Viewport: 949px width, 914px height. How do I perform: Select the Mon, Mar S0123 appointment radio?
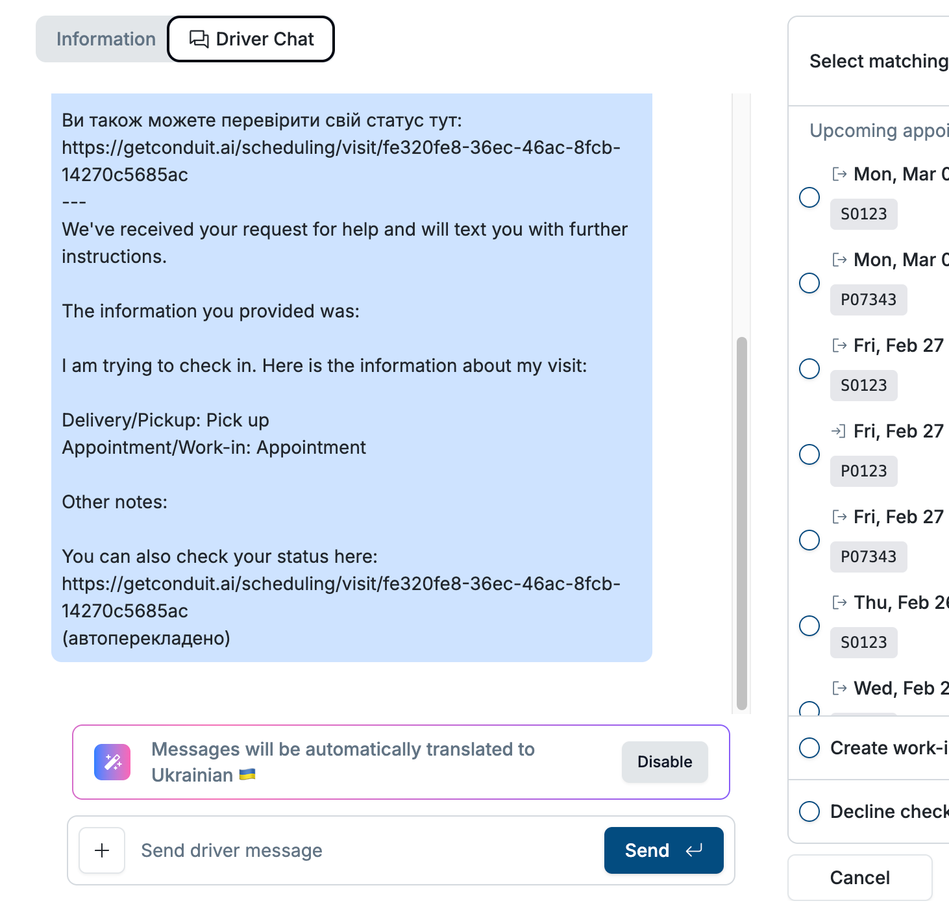[x=809, y=197]
